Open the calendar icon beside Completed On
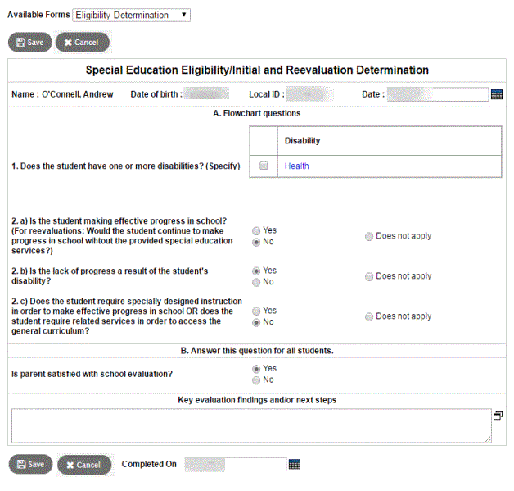 [x=295, y=464]
